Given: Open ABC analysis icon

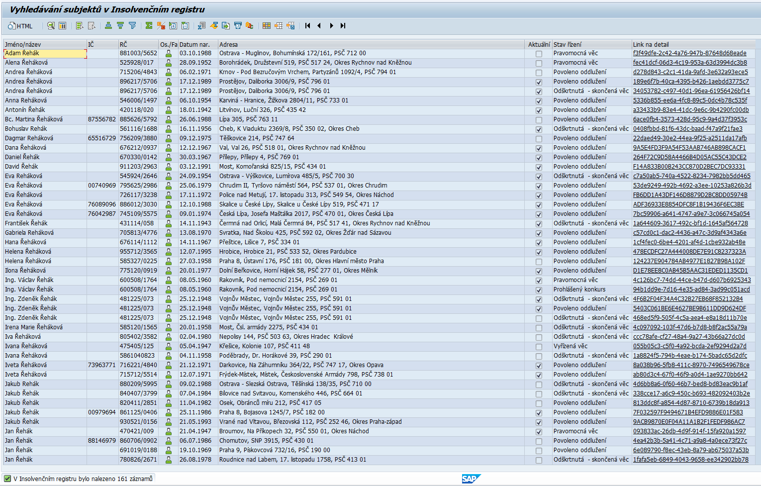Looking at the screenshot, I should (250, 26).
